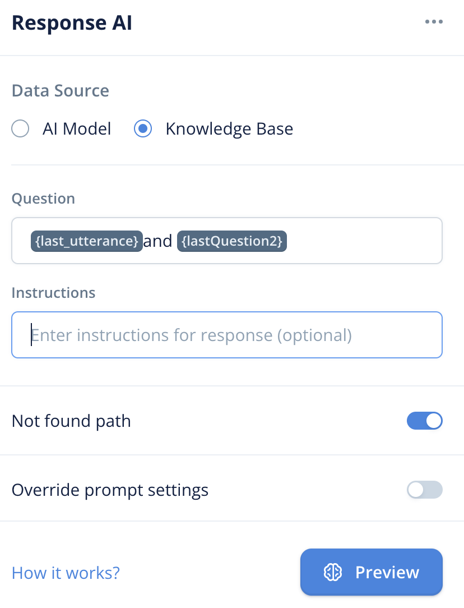Click the AI Model option label
The height and width of the screenshot is (608, 464).
(77, 129)
